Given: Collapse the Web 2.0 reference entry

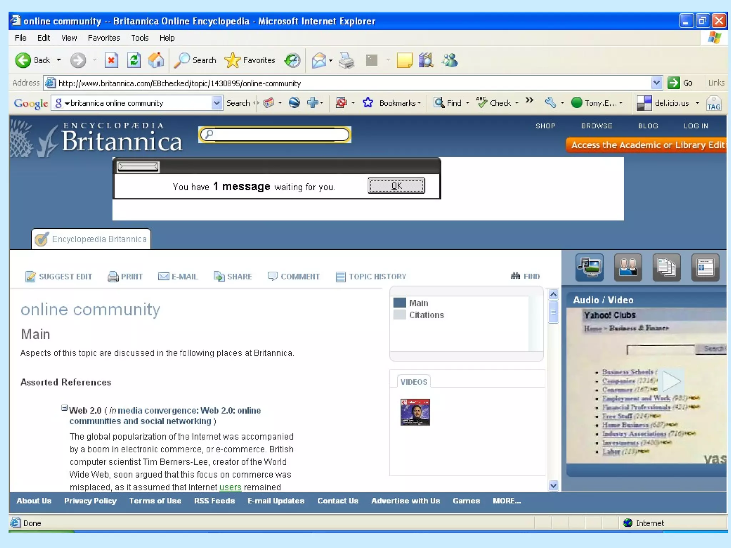Looking at the screenshot, I should [64, 407].
